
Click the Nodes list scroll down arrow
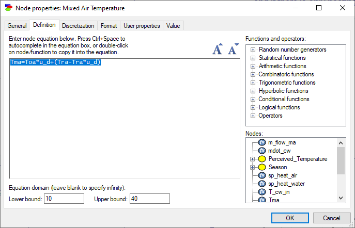point(341,198)
